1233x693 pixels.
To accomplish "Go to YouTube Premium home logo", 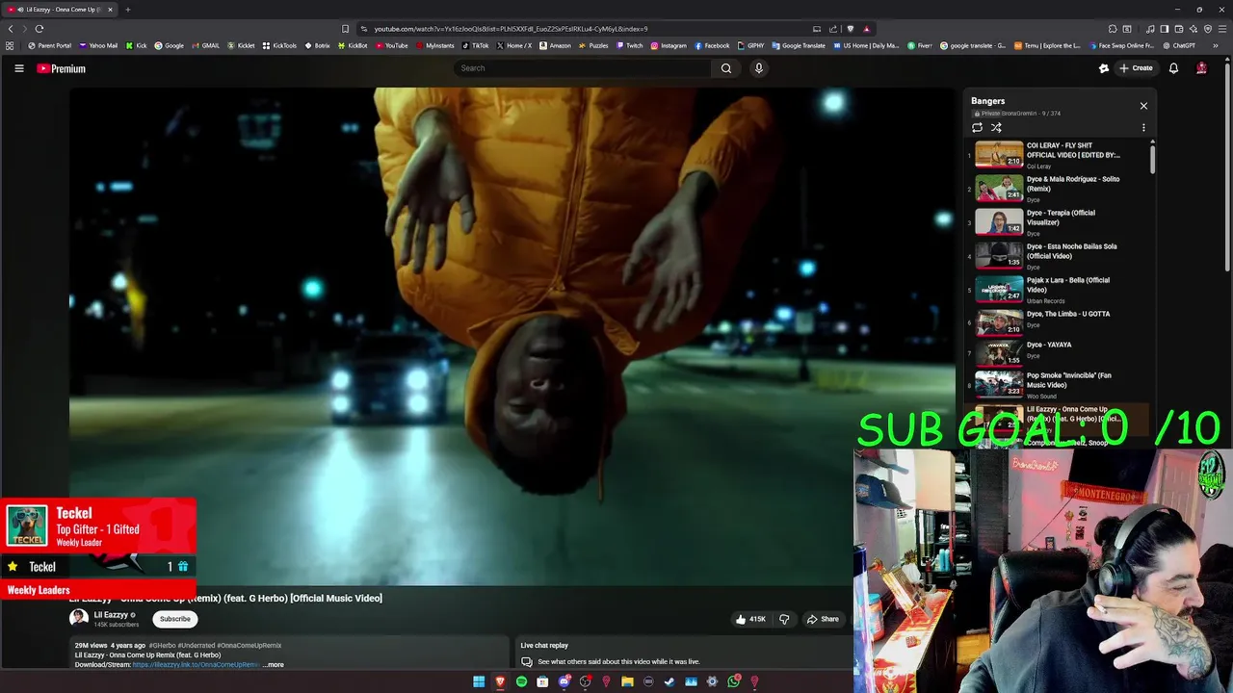I will coord(62,68).
